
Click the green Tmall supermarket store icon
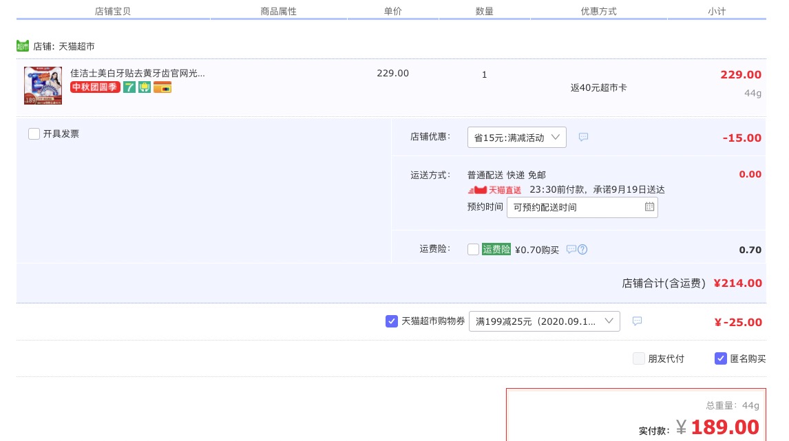click(23, 46)
